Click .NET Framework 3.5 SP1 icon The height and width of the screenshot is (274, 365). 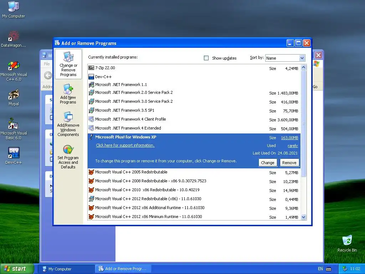coord(91,110)
